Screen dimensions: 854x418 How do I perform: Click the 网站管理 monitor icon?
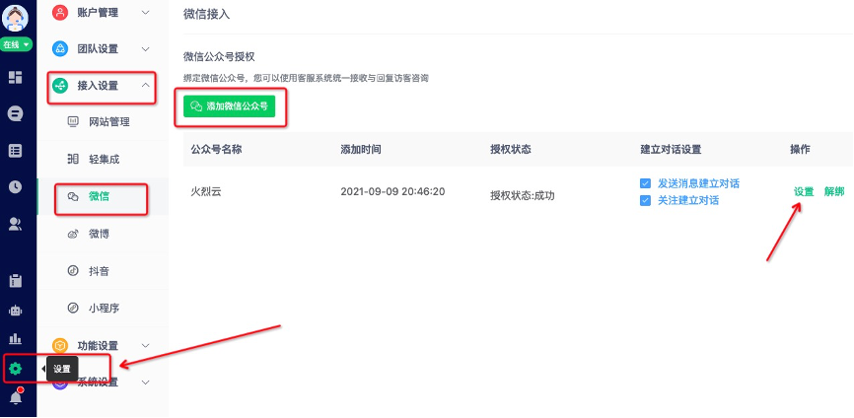[73, 121]
